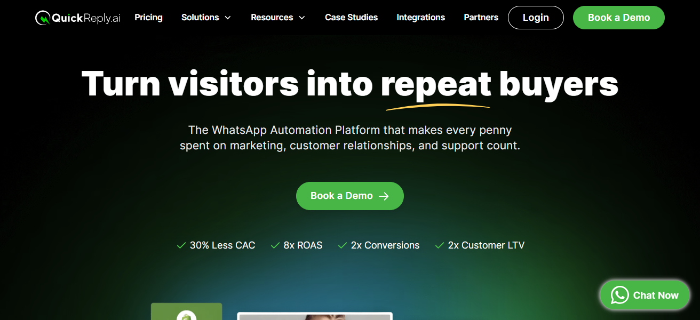This screenshot has width=700, height=320.
Task: Click the checkmark beside 8x ROAS
Action: [x=275, y=245]
